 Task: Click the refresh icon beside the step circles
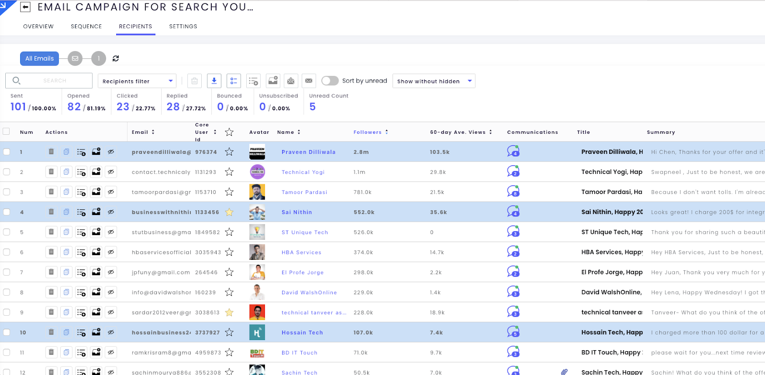tap(116, 58)
